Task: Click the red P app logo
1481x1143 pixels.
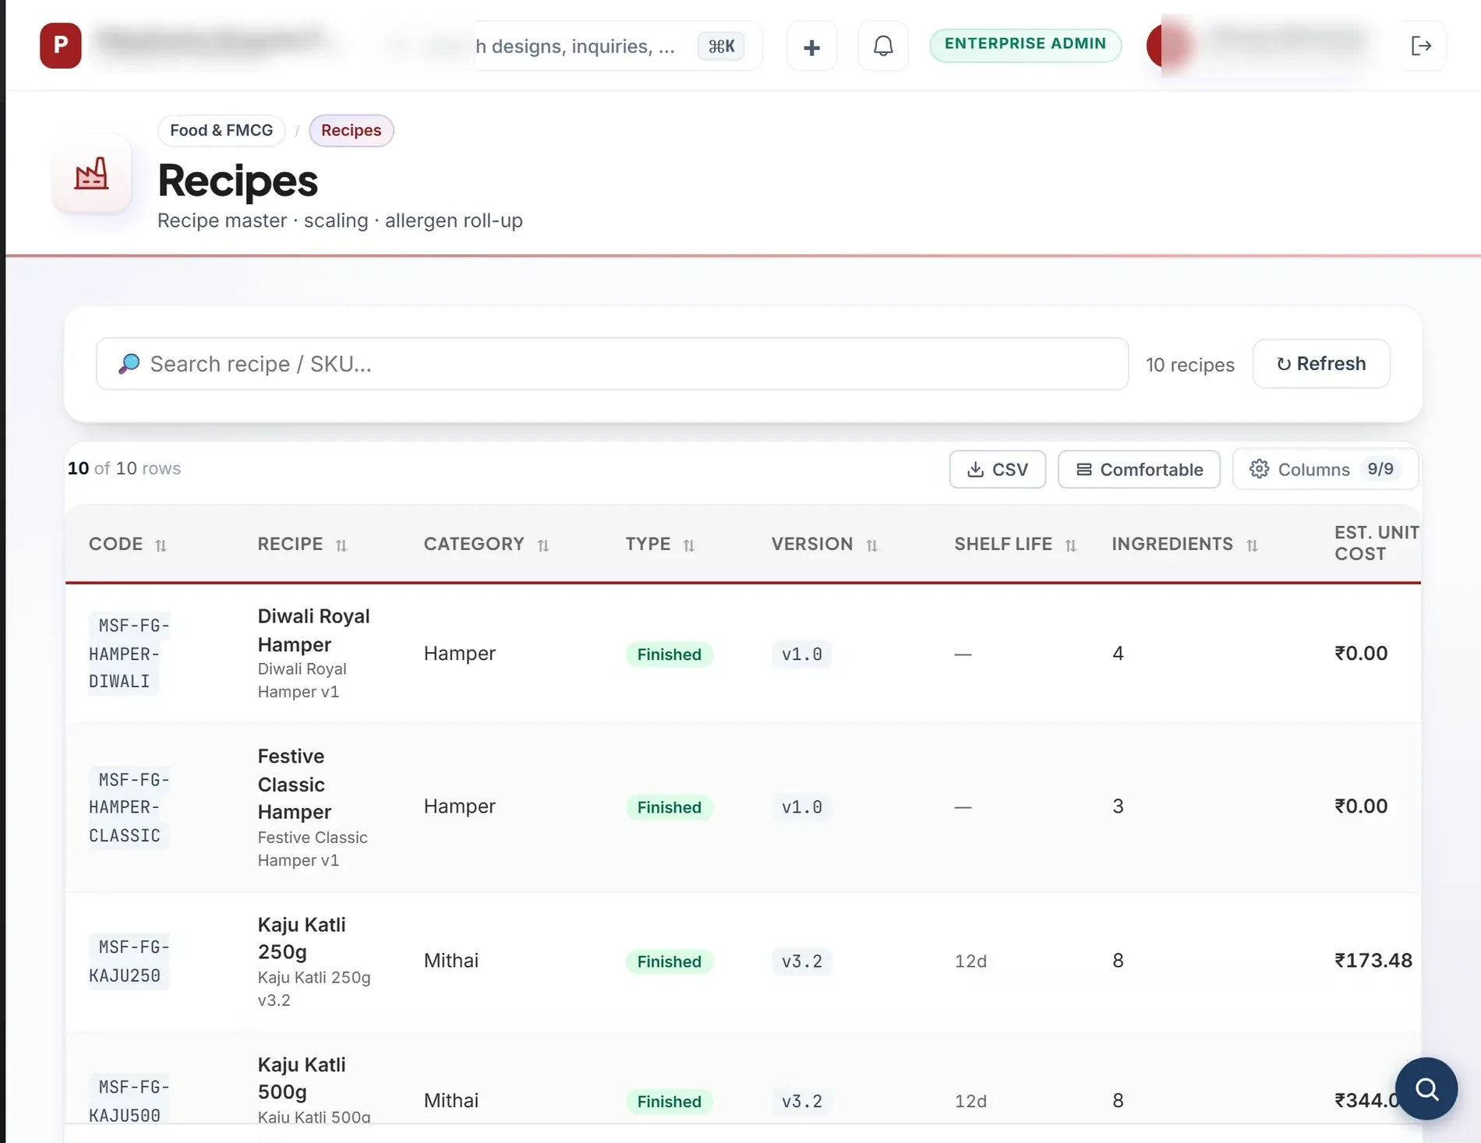Action: tap(61, 45)
